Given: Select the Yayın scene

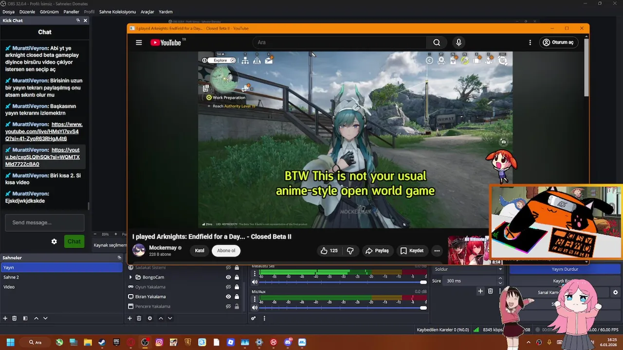Looking at the screenshot, I should coord(62,267).
